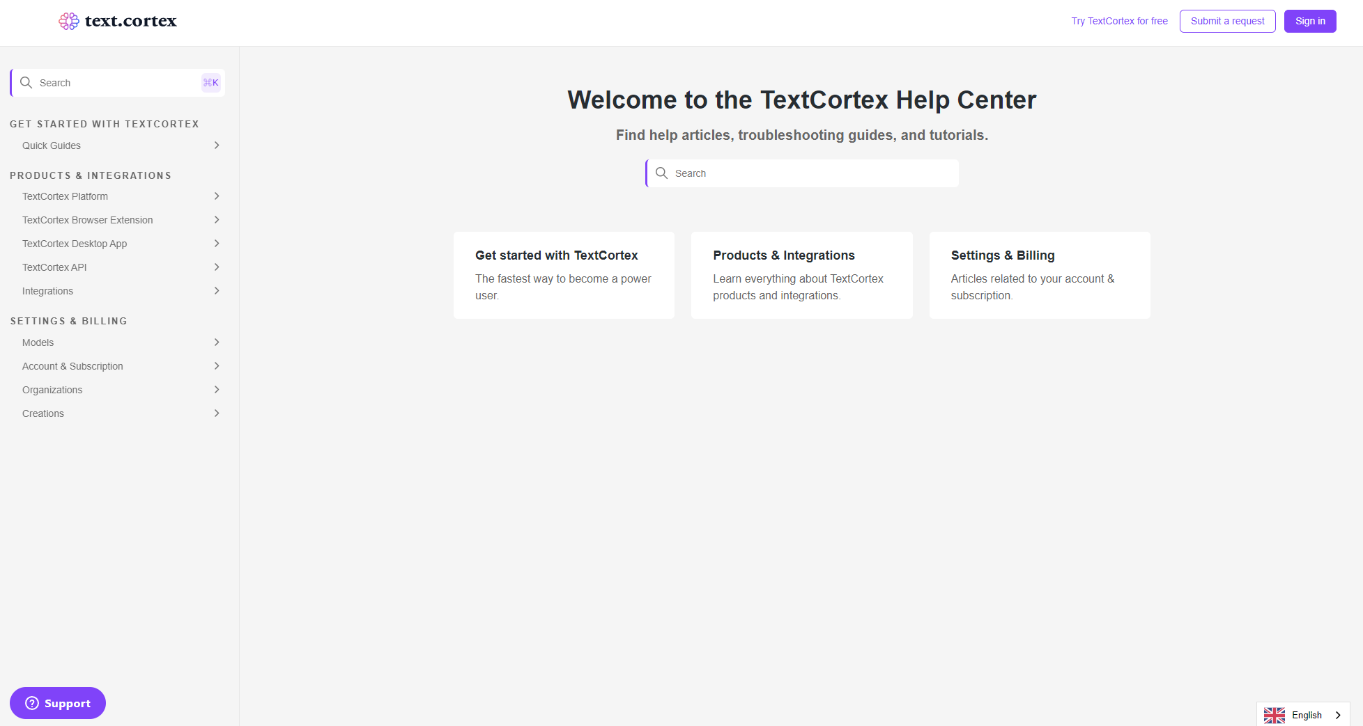Open TextCortex Desktop App menu item

[x=75, y=244]
